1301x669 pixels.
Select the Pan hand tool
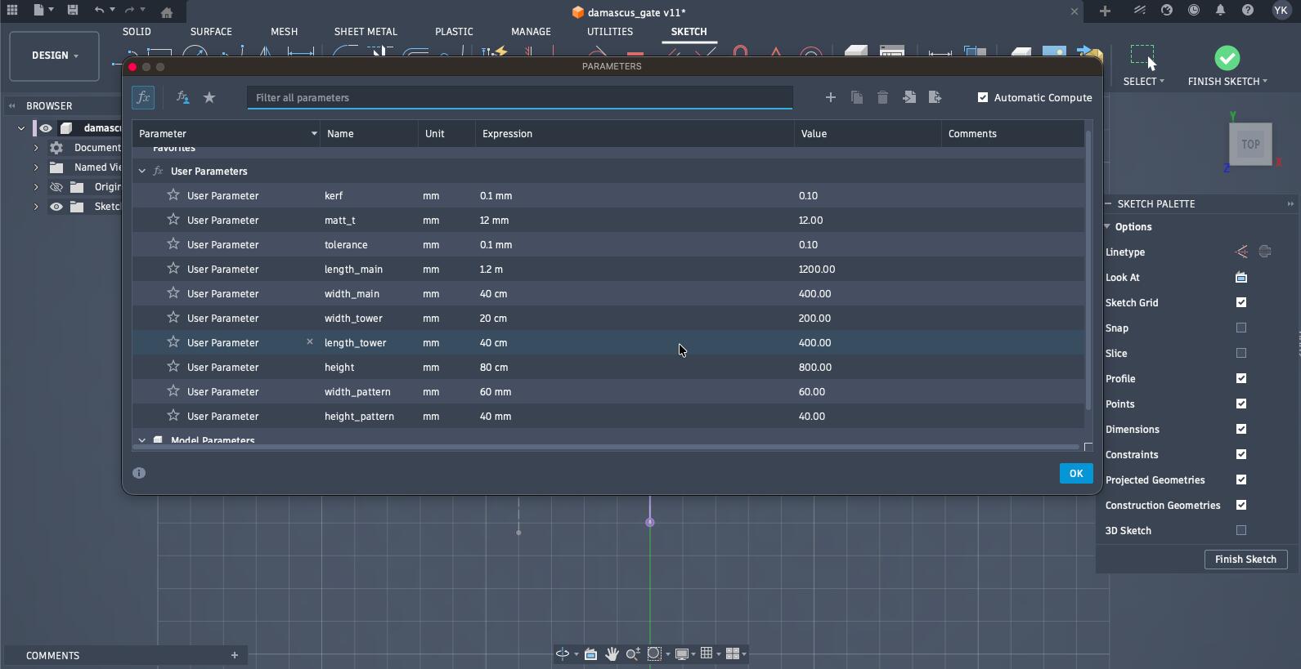point(612,653)
